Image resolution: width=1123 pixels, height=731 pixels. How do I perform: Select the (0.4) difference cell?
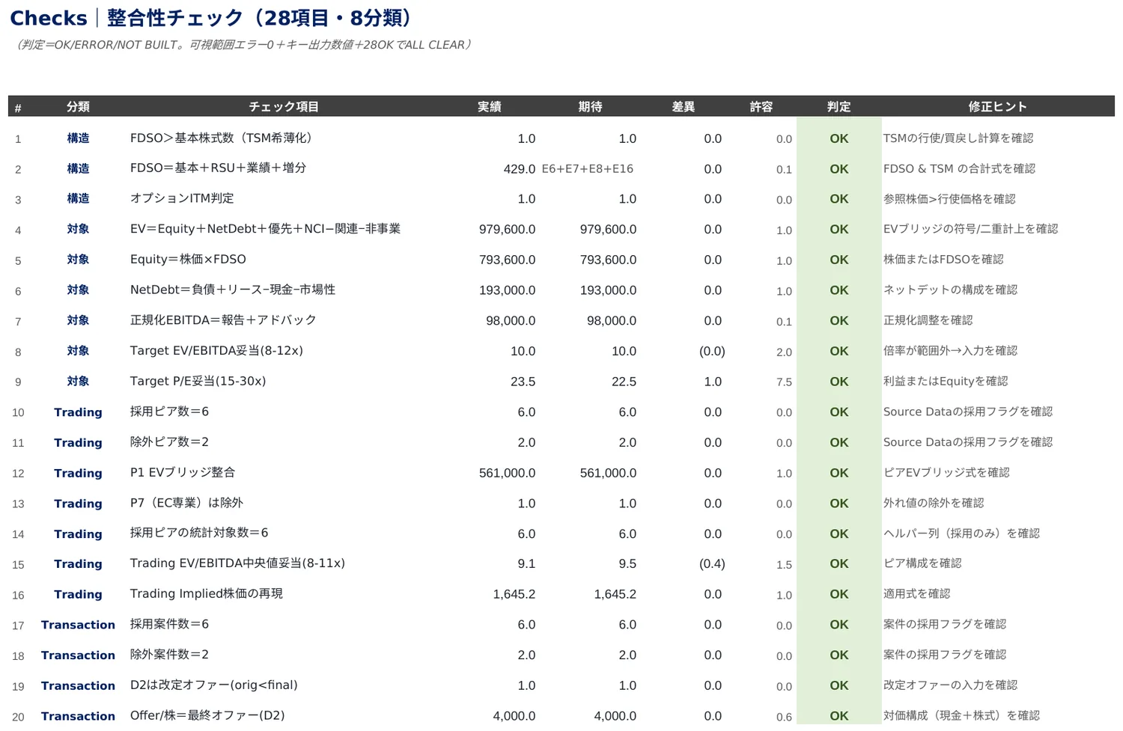(x=711, y=564)
